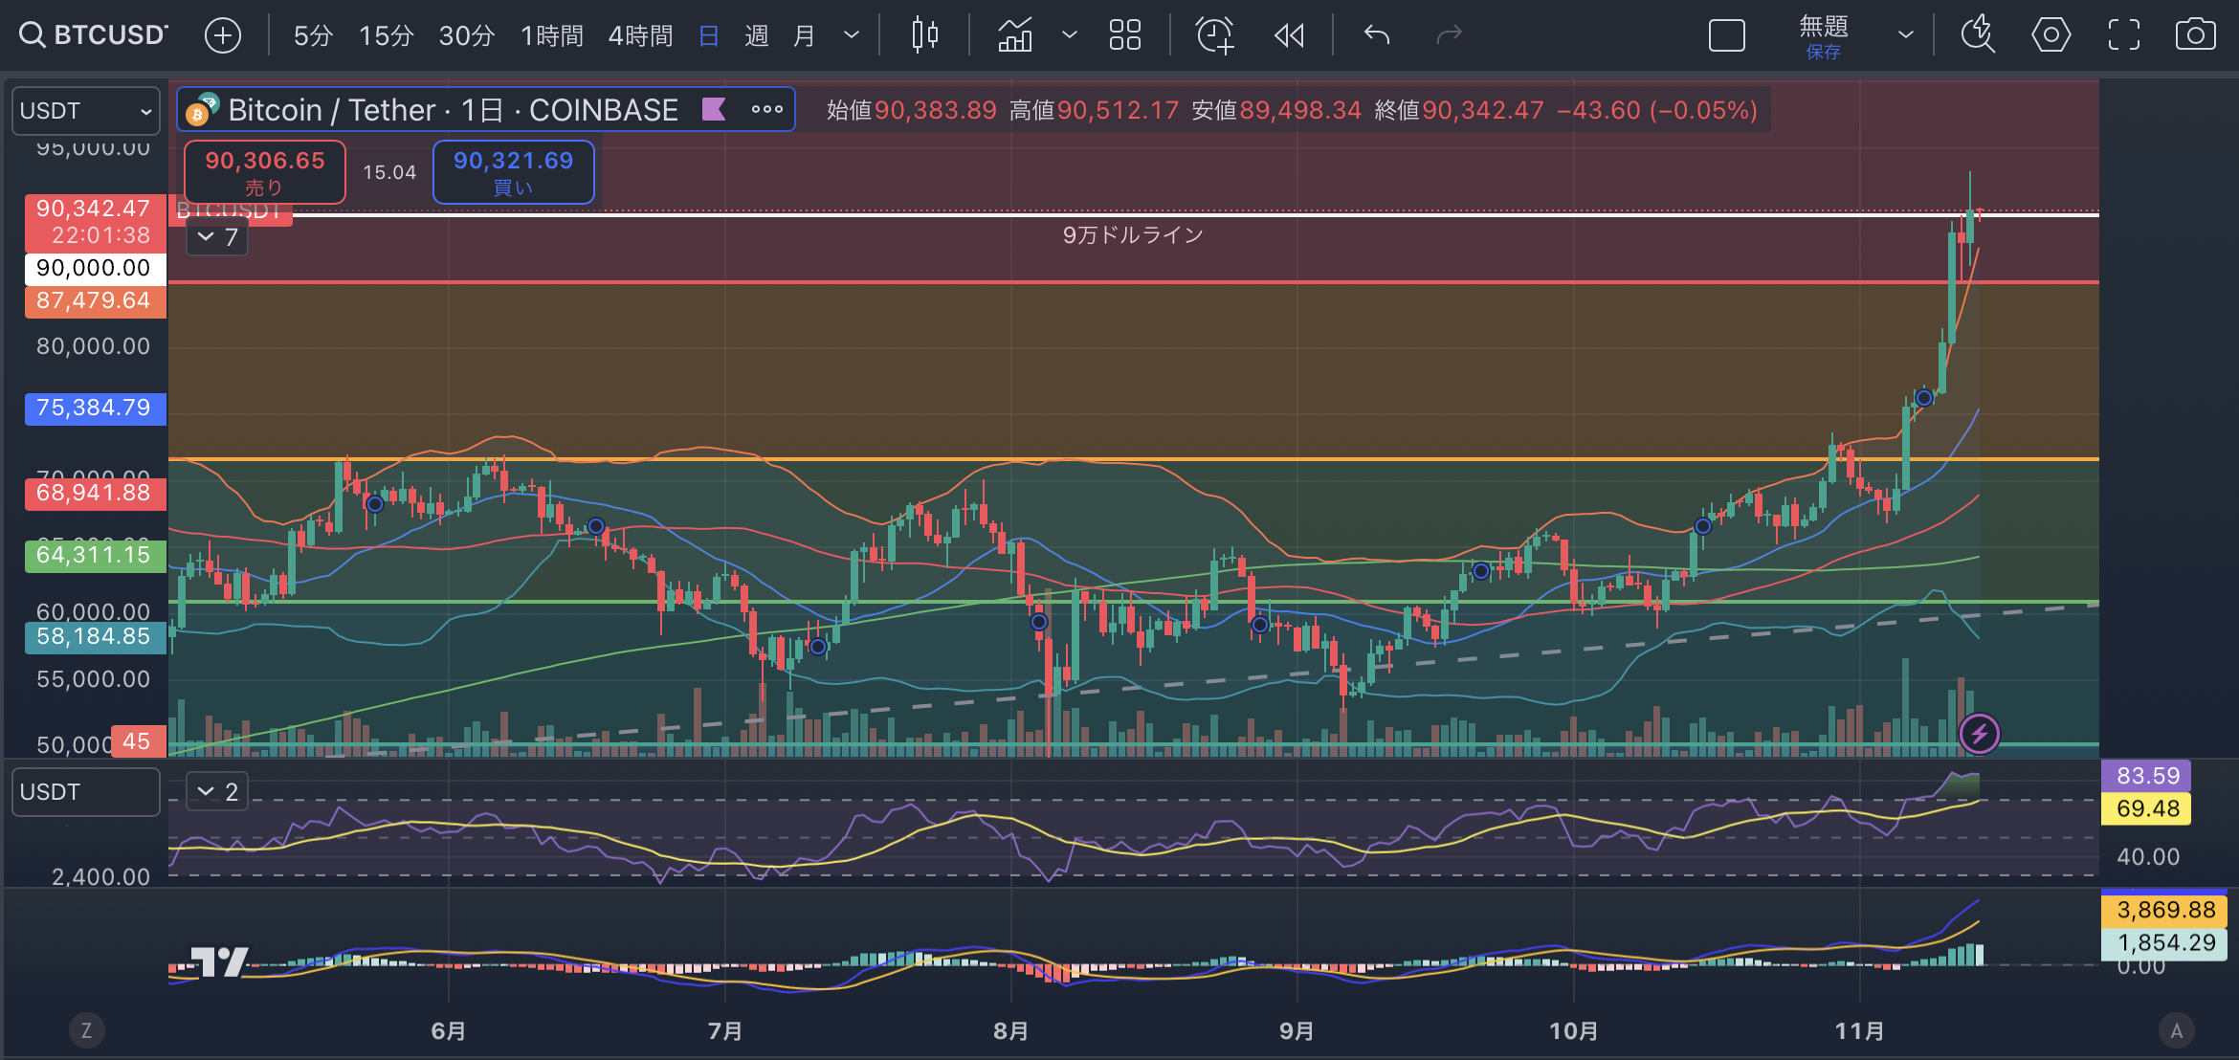The height and width of the screenshot is (1060, 2239).
Task: Click 11月 label on time axis
Action: pyautogui.click(x=1859, y=1031)
